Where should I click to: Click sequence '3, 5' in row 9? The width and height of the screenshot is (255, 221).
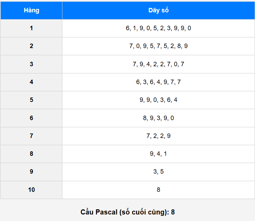pos(158,172)
